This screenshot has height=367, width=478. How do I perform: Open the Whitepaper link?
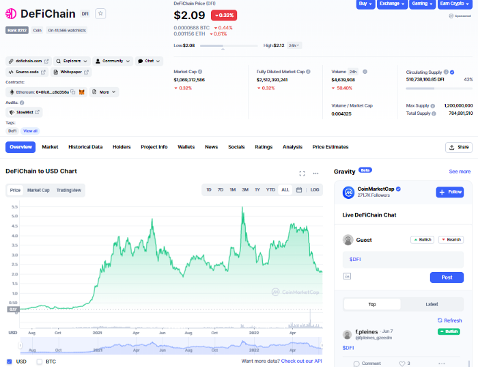71,72
